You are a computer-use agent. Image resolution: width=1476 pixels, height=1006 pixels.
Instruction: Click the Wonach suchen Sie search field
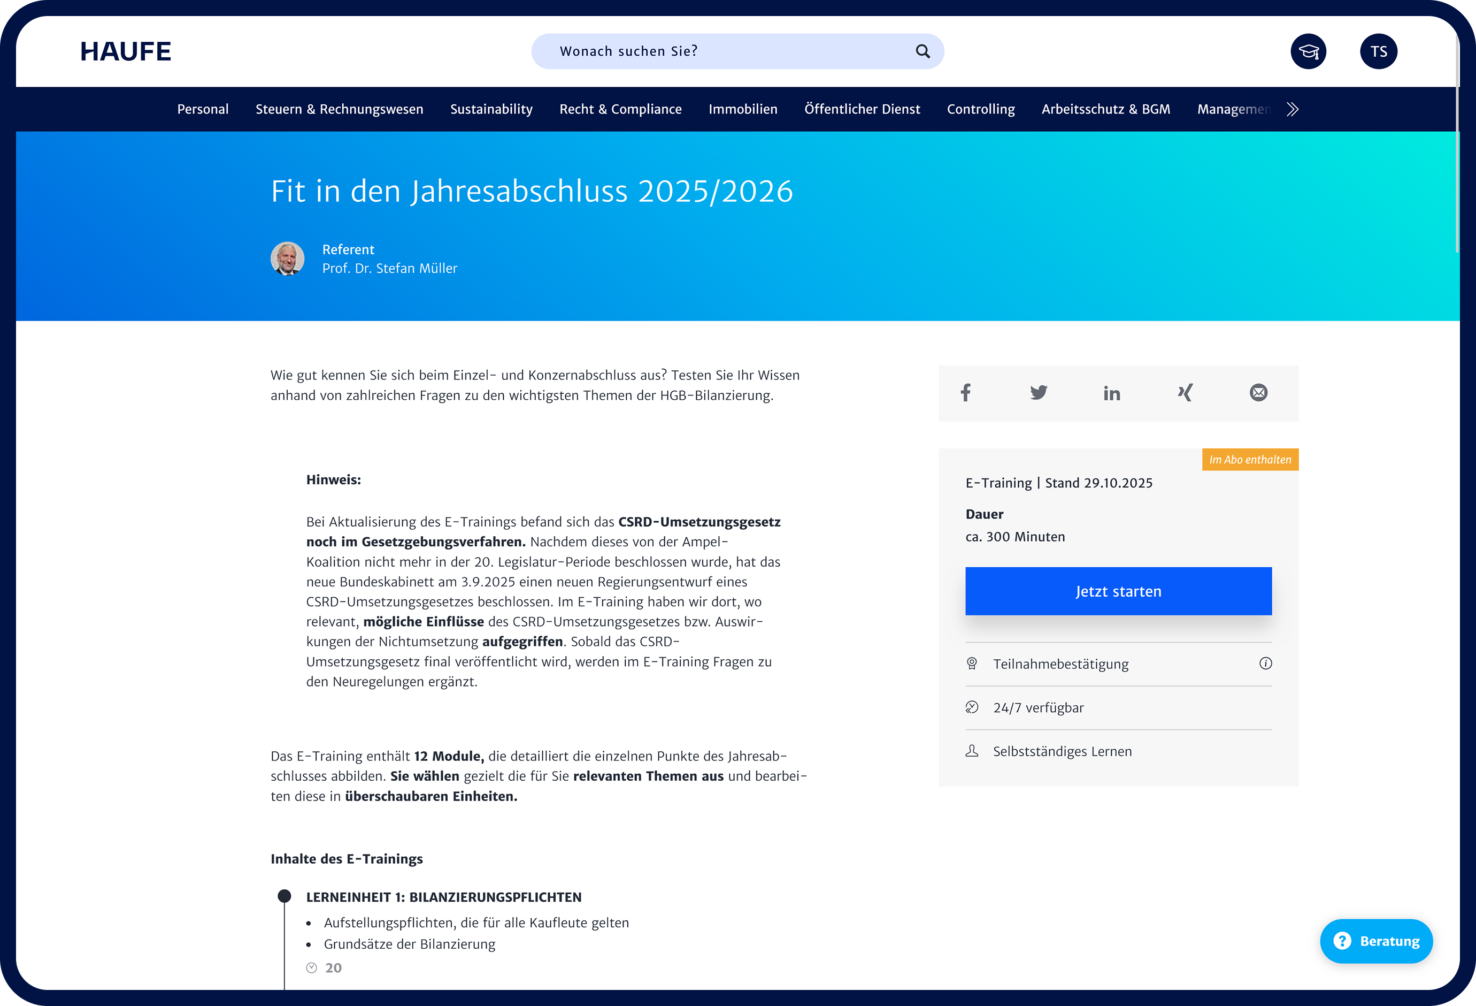[x=698, y=51]
